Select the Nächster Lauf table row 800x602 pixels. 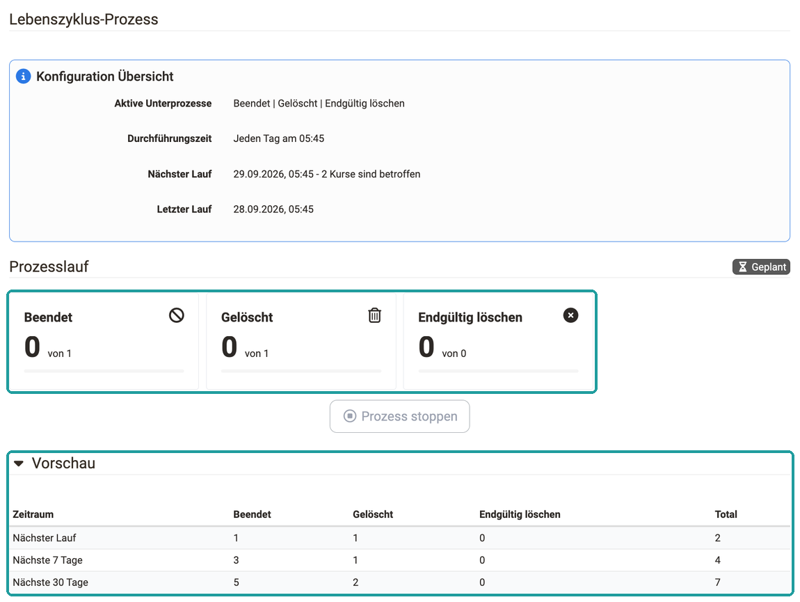pyautogui.click(x=401, y=538)
